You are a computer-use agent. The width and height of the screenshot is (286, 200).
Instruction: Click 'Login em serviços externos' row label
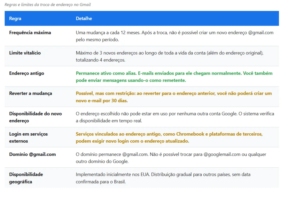(28, 138)
